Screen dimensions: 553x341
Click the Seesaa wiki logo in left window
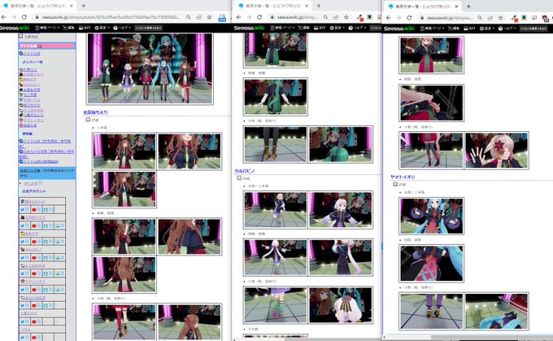pos(15,28)
